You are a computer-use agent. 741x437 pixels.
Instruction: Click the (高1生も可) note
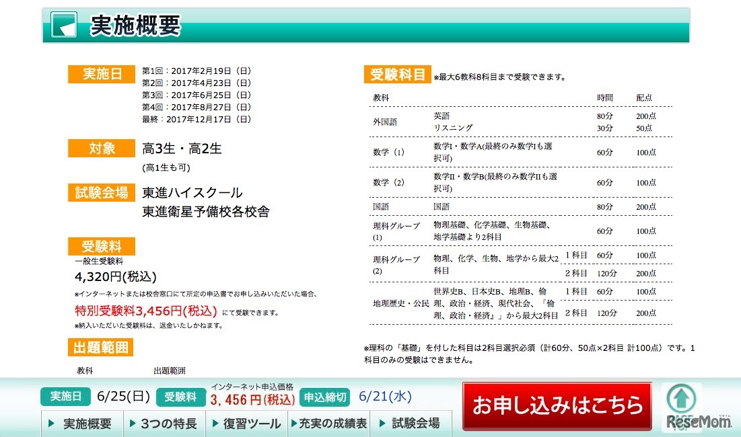166,167
